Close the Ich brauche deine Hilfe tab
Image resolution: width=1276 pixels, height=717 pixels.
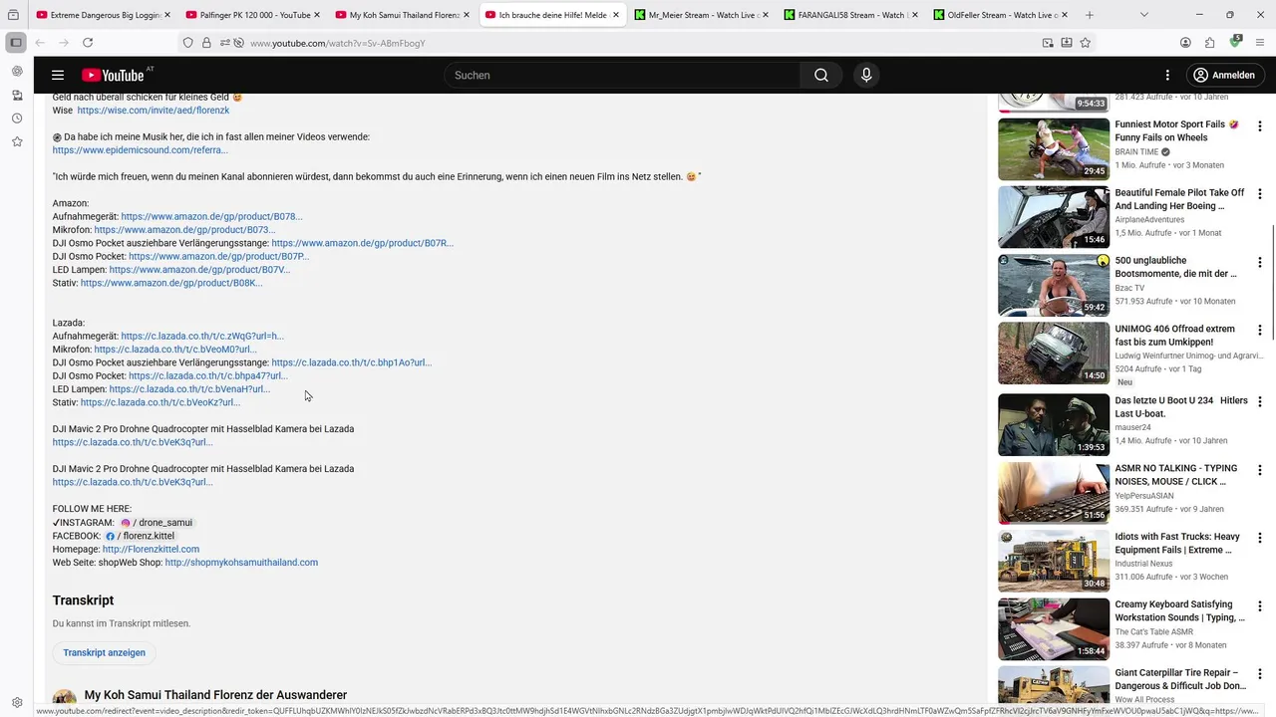click(615, 15)
